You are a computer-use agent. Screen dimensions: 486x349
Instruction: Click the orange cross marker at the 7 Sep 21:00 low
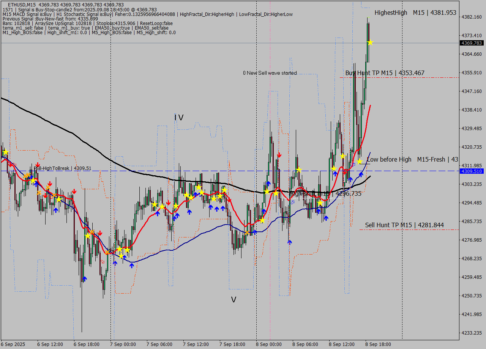(x=247, y=233)
